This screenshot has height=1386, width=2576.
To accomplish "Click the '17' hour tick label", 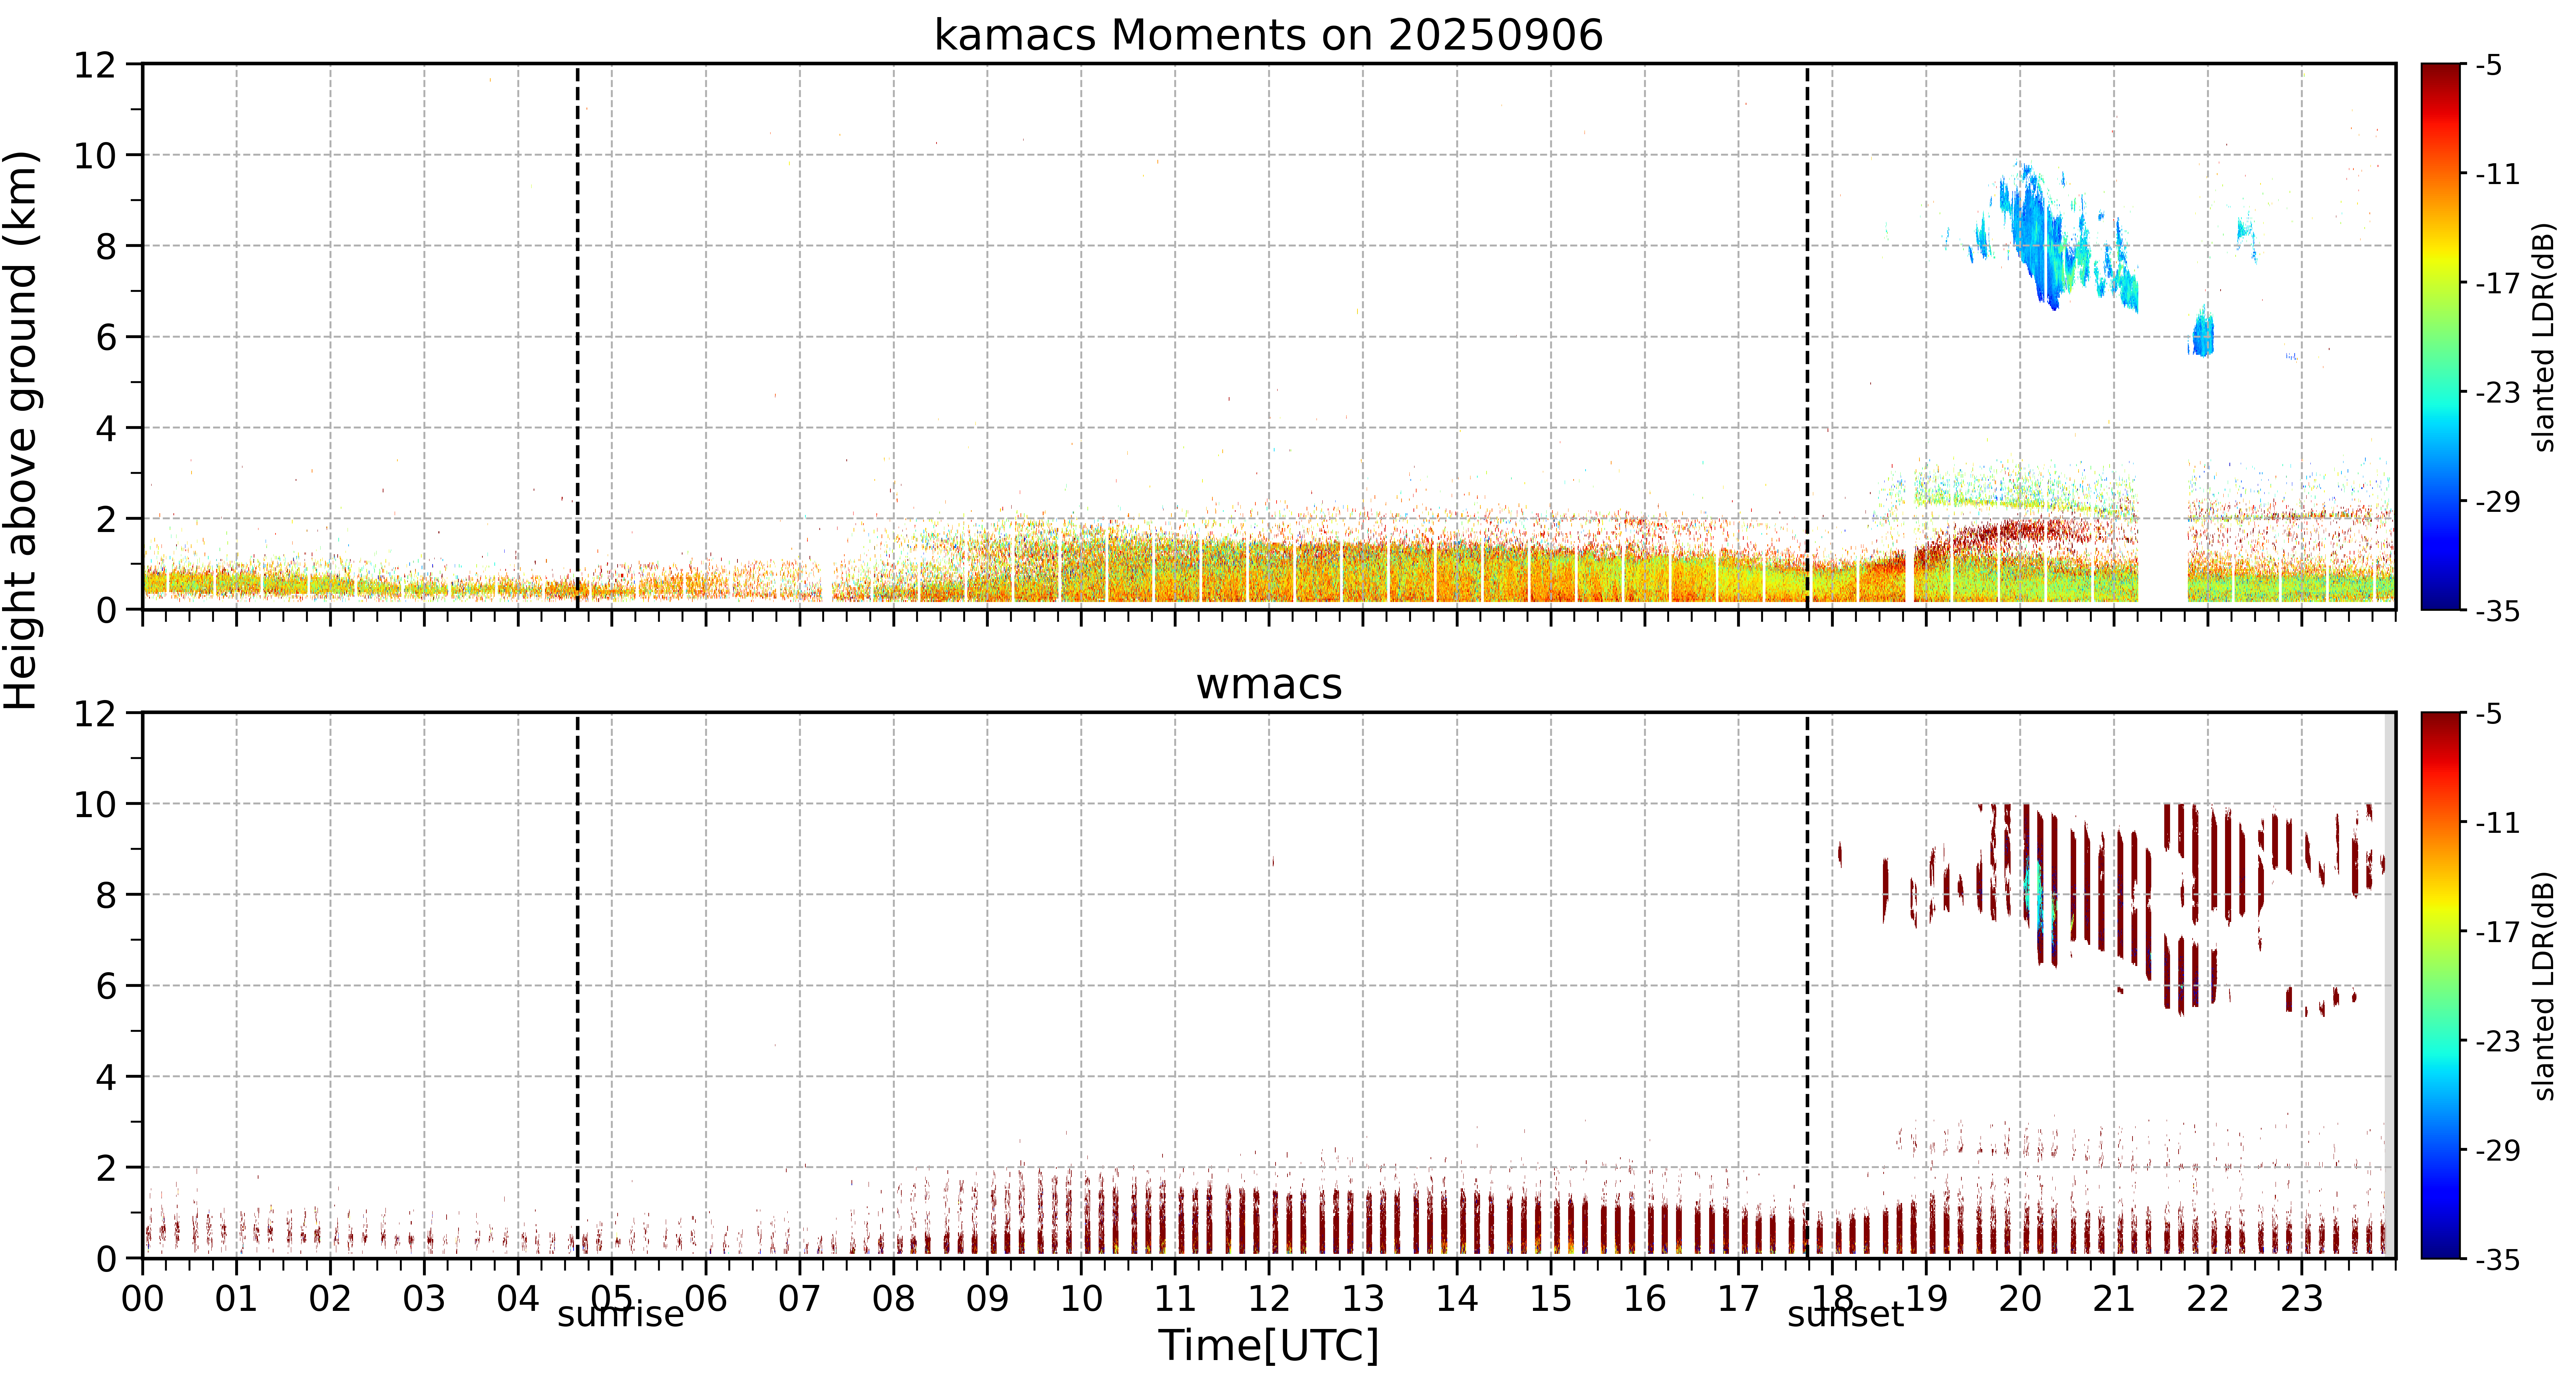I will tap(1739, 1299).
